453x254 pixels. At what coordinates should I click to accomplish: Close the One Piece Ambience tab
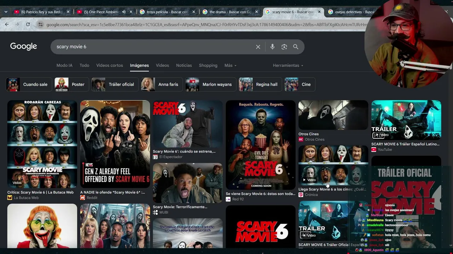[x=131, y=12]
